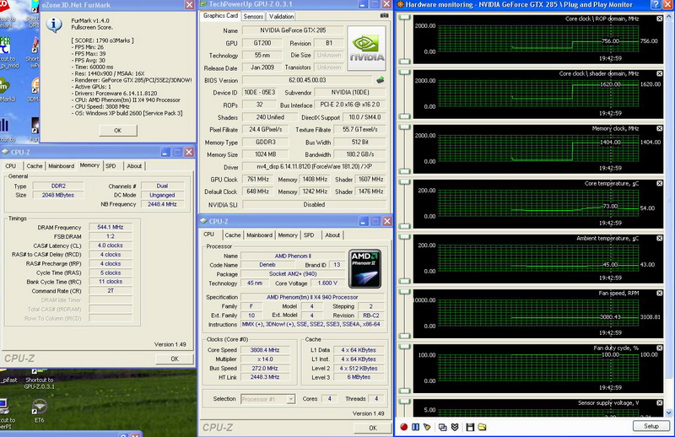The height and width of the screenshot is (437, 675).
Task: Hide the Core clock shader domain graph
Action: click(x=659, y=73)
